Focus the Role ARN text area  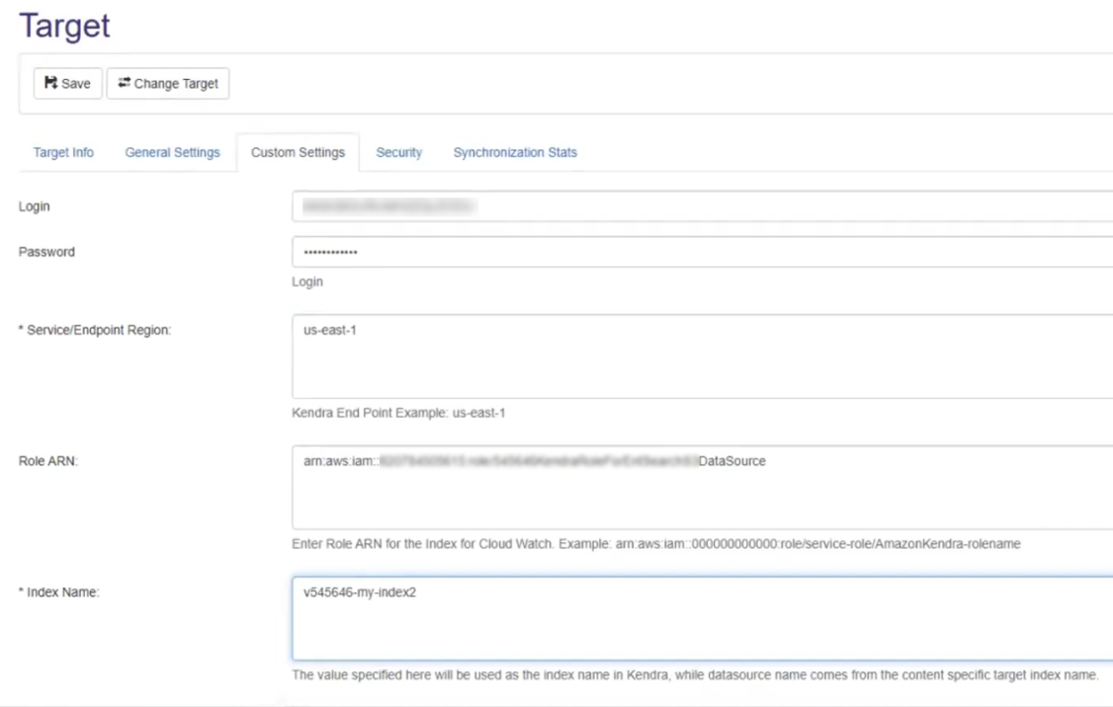point(702,486)
